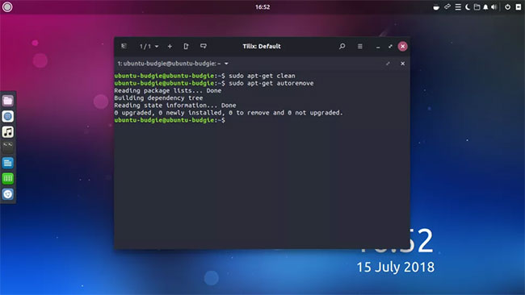Expand the terminal title dropdown arrow
The width and height of the screenshot is (525, 295).
tap(226, 64)
